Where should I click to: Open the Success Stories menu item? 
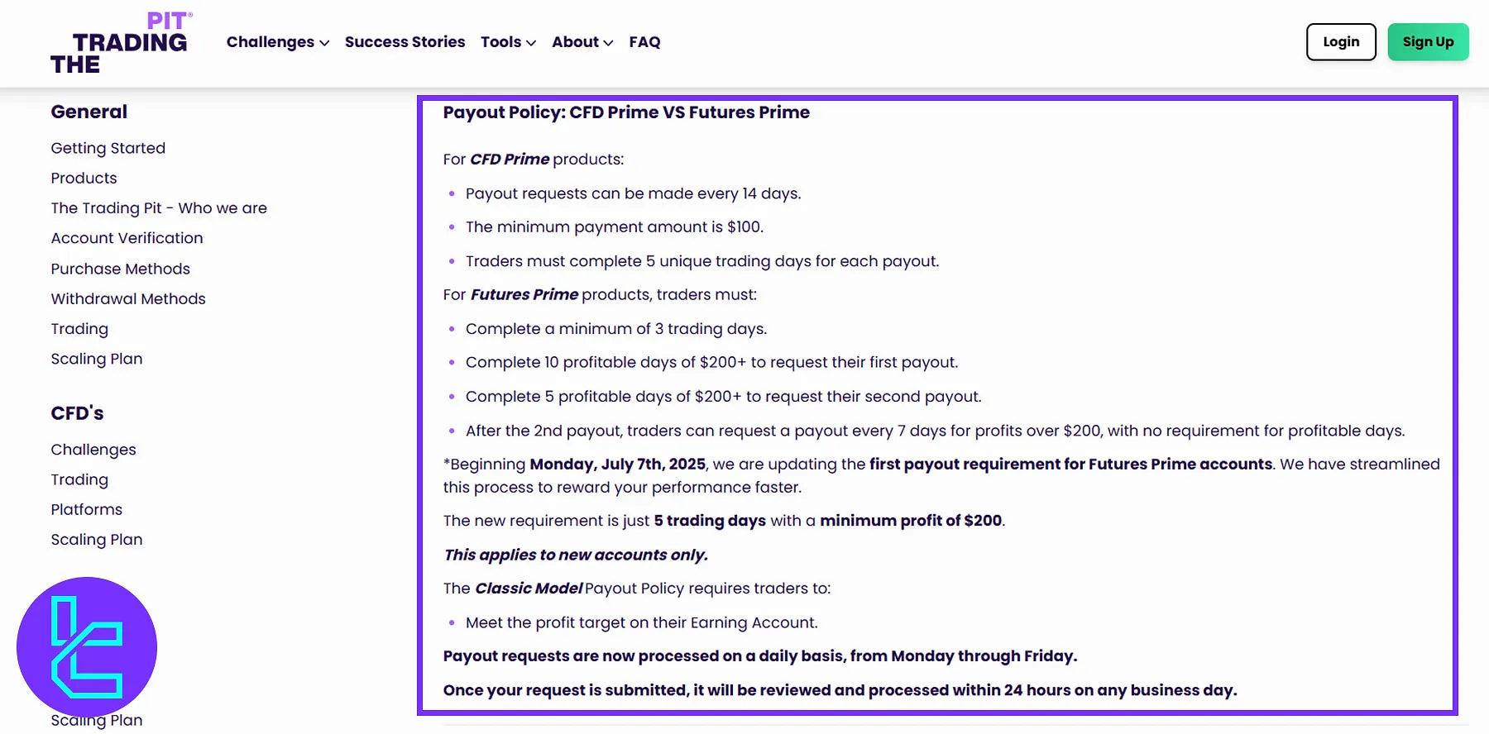point(405,41)
